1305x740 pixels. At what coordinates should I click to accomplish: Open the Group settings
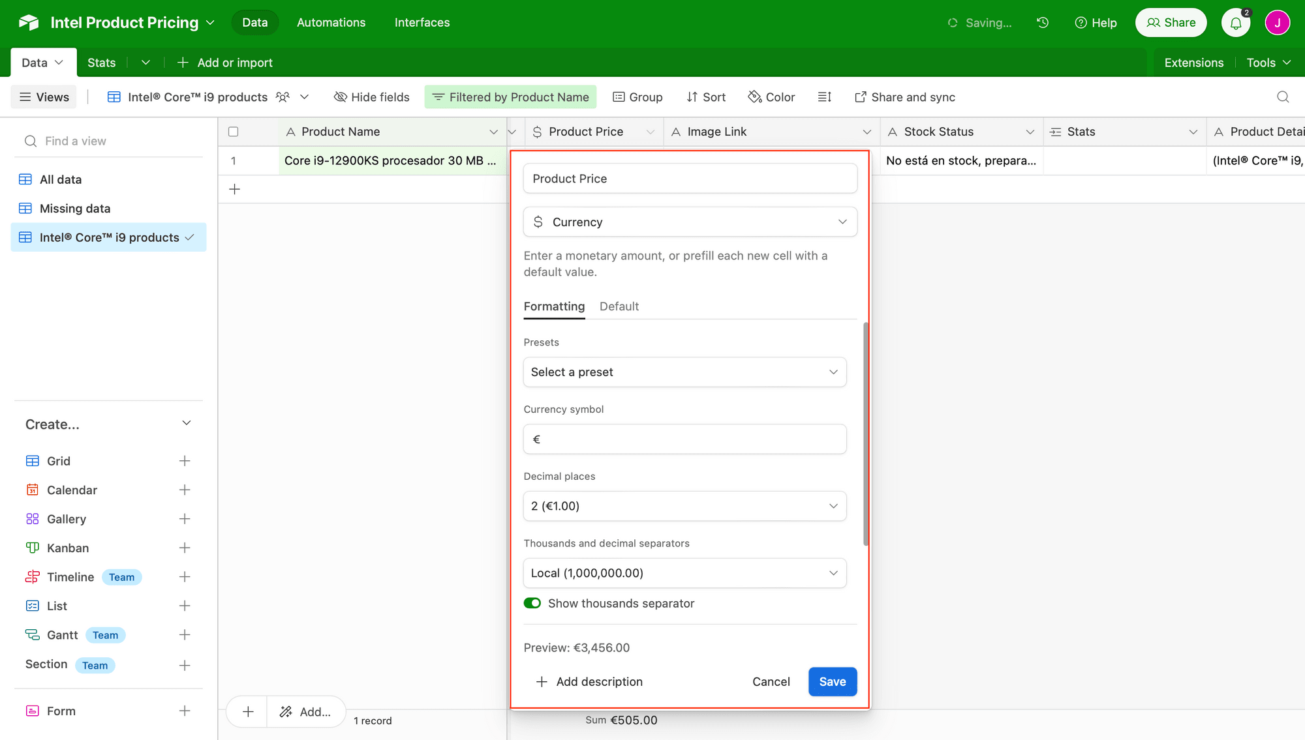(637, 96)
